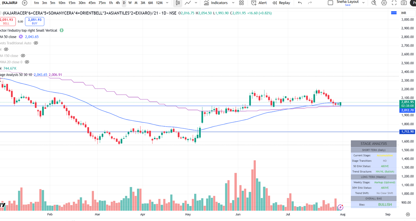Switch to 5m timeframe
The height and width of the screenshot is (221, 416).
click(x=52, y=3)
